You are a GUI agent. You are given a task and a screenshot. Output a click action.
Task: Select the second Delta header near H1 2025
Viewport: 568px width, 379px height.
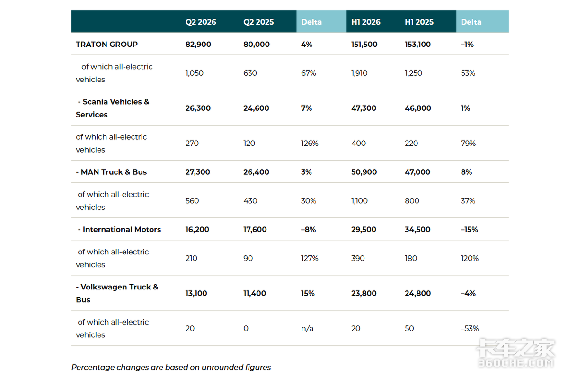(471, 22)
